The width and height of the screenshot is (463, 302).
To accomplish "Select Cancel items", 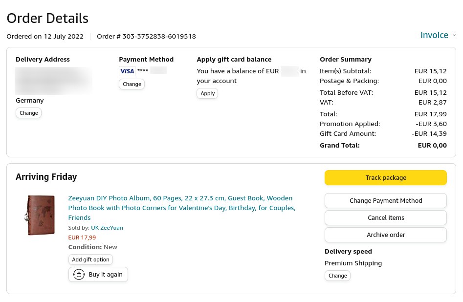I will (x=385, y=217).
